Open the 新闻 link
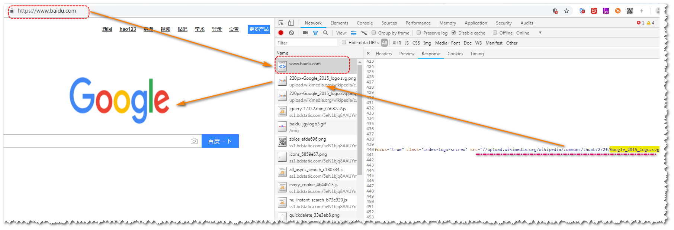The image size is (674, 230). [x=107, y=29]
